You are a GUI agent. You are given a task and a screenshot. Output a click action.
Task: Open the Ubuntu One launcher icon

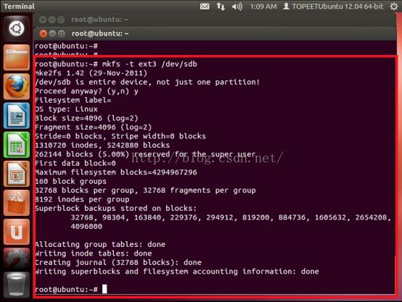coord(17,232)
